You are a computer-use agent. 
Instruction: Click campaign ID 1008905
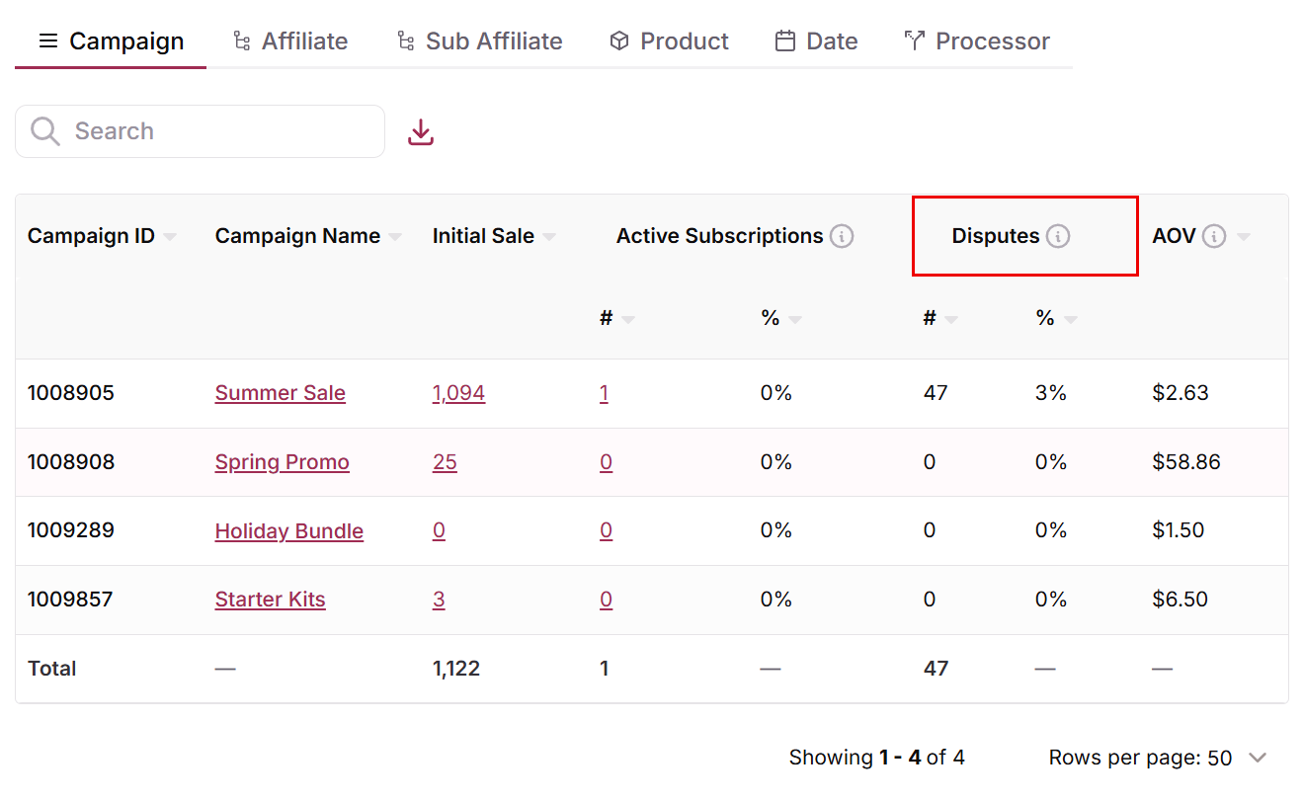pos(71,393)
